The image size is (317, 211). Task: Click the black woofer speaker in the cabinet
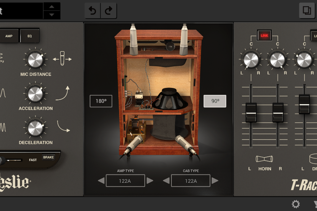[x=169, y=99]
